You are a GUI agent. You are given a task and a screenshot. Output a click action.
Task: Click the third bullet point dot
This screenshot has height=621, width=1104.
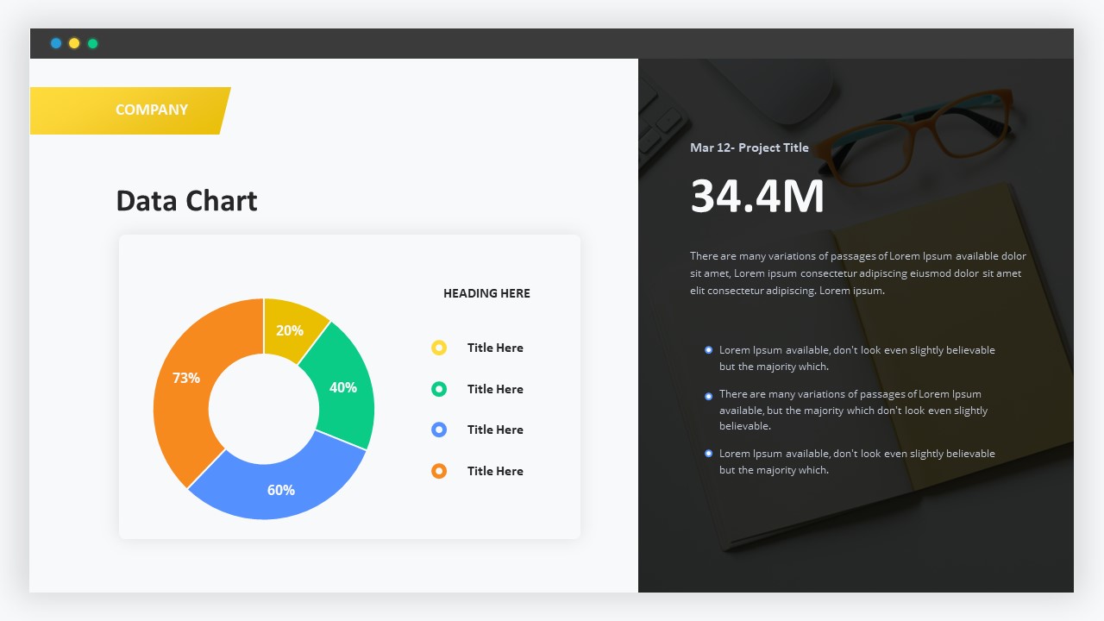click(709, 454)
